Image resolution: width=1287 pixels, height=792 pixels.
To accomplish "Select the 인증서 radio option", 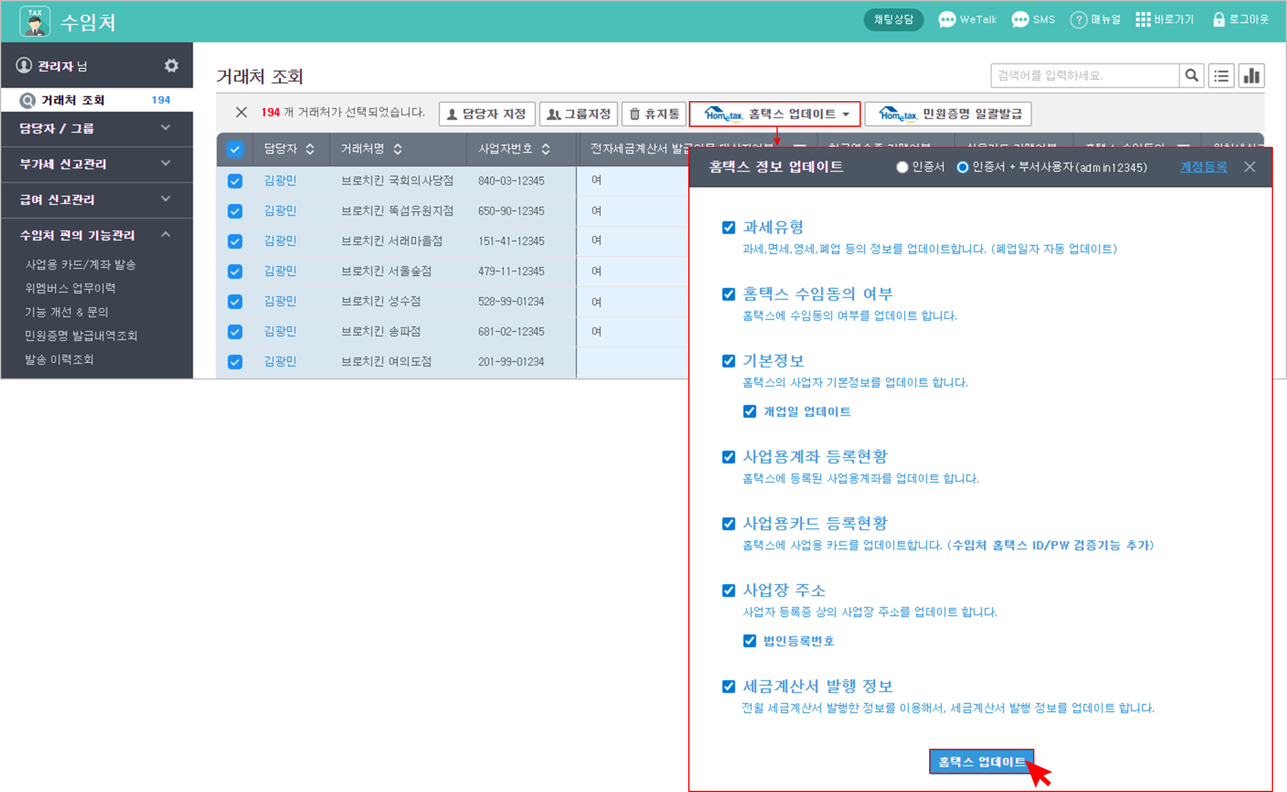I will point(902,167).
